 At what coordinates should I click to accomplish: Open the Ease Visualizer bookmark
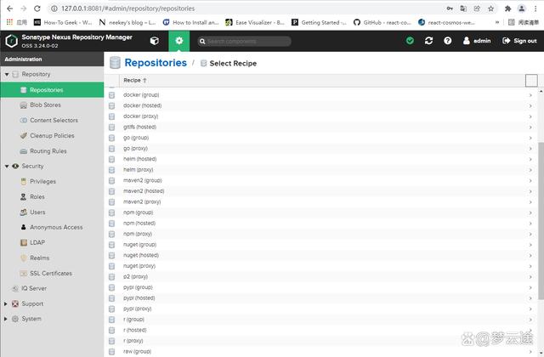pyautogui.click(x=255, y=23)
